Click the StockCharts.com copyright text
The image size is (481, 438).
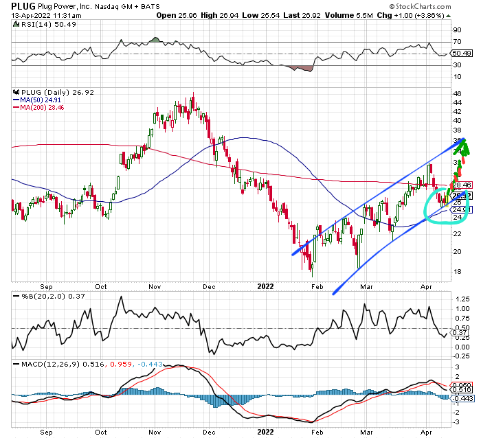tap(421, 6)
